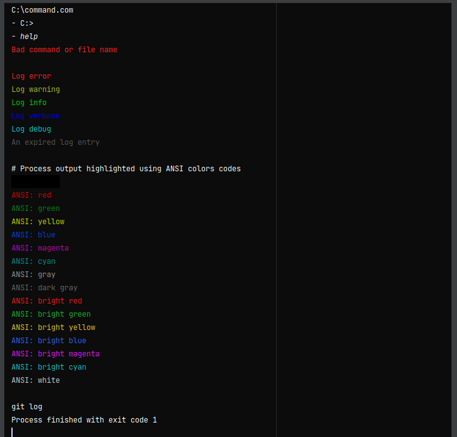
Task: Click the 'git log' line
Action: click(x=27, y=407)
